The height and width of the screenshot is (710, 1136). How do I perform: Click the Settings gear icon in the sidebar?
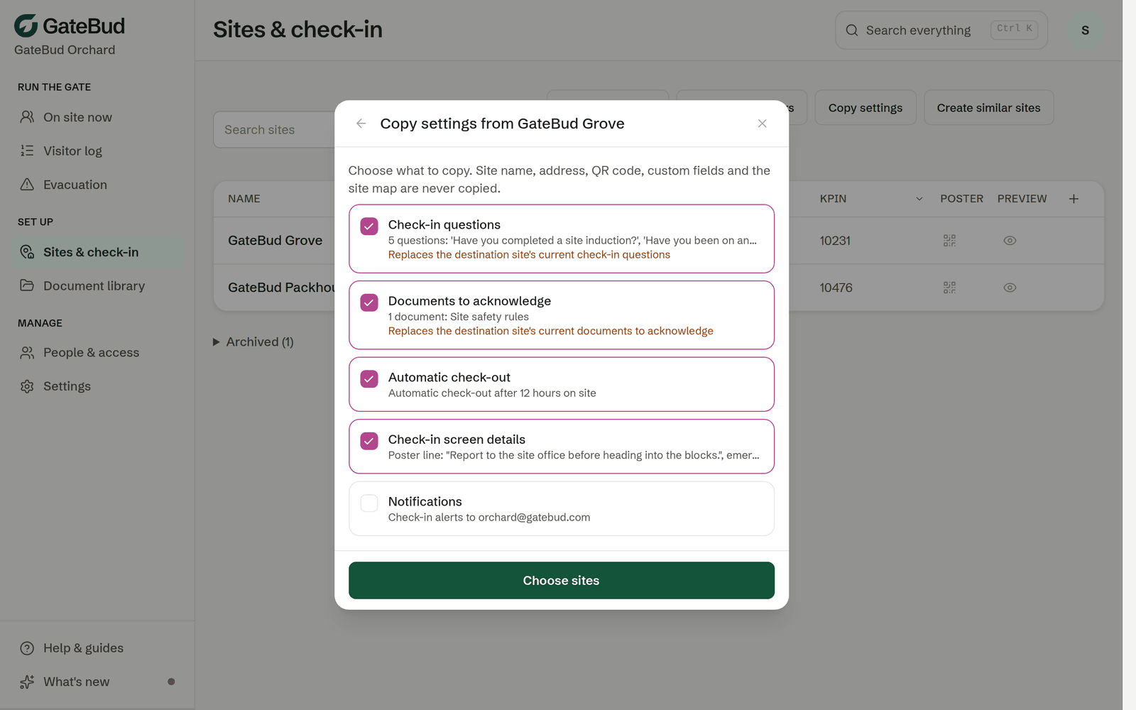(x=27, y=386)
